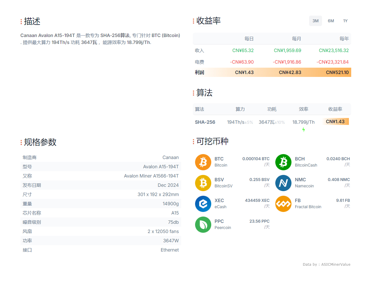Open the XEC coin name link

(x=219, y=200)
